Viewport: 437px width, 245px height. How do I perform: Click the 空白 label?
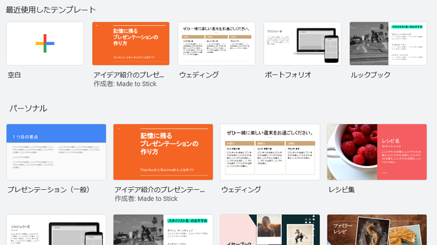click(x=14, y=75)
